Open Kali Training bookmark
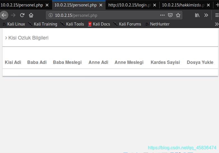The width and height of the screenshot is (219, 153). coord(43,24)
